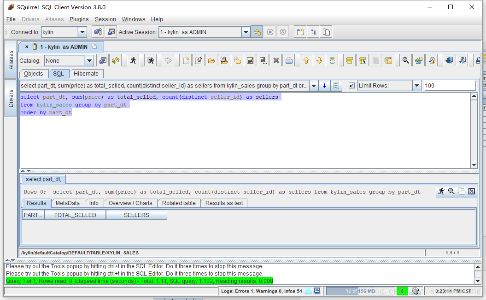Open the Results as text tab
The width and height of the screenshot is (486, 300).
[x=224, y=203]
